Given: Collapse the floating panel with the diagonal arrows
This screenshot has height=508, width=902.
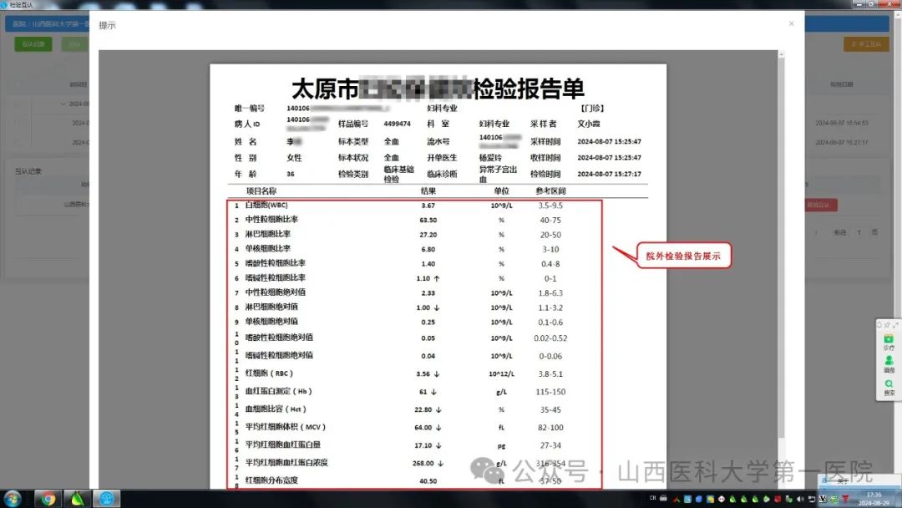Looking at the screenshot, I should [895, 324].
